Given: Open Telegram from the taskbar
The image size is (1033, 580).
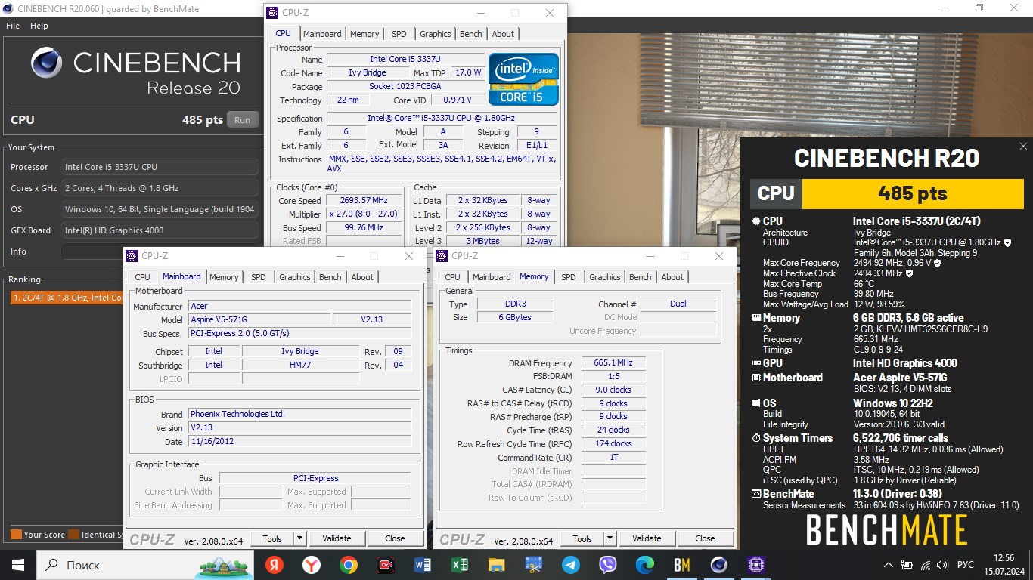Looking at the screenshot, I should pos(570,564).
